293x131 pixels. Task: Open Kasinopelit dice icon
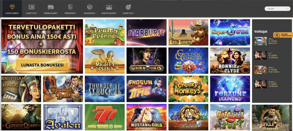(x=90, y=7)
